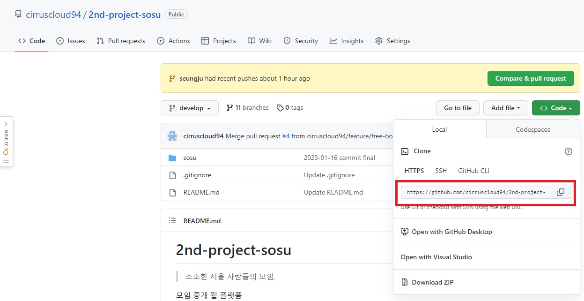The height and width of the screenshot is (301, 584).
Task: Open the Issues tab
Action: 71,41
